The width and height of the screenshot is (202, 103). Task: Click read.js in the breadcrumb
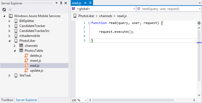122,16
